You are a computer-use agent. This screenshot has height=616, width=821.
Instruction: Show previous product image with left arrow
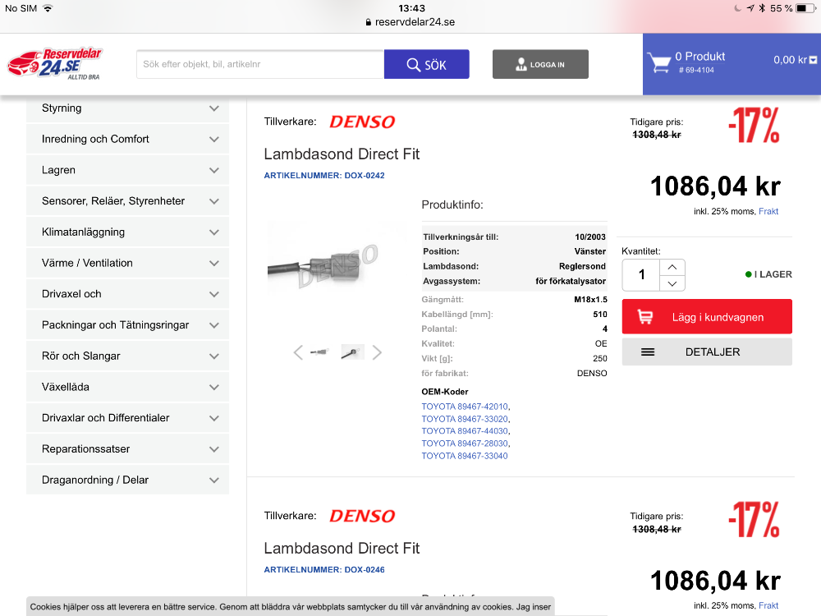coord(298,352)
